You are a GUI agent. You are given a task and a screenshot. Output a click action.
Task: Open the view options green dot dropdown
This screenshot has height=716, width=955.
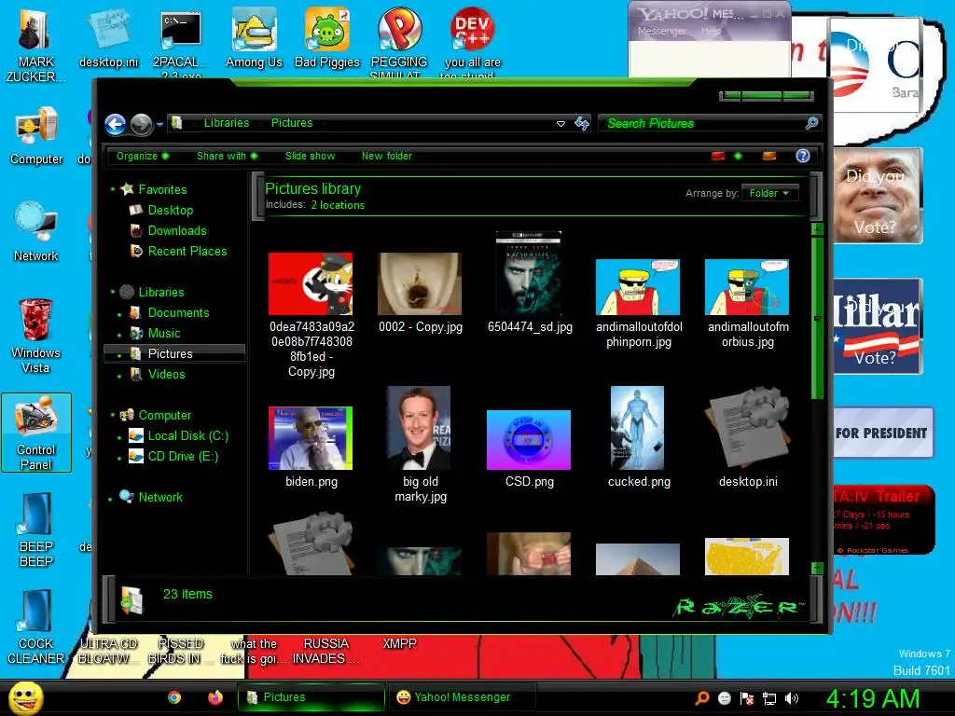point(739,157)
